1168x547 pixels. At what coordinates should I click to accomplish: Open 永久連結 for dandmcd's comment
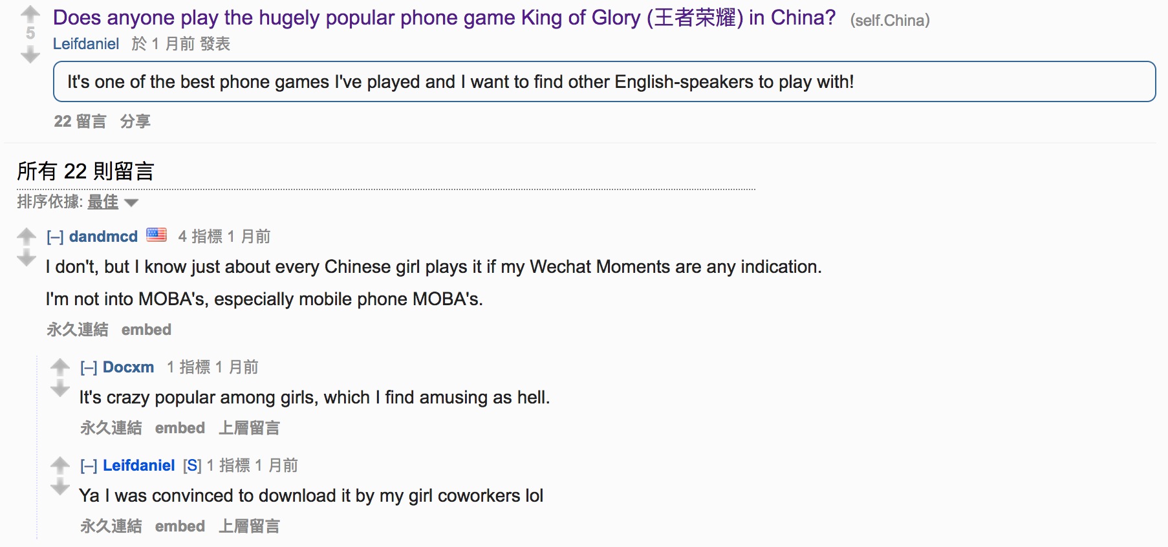tap(78, 330)
